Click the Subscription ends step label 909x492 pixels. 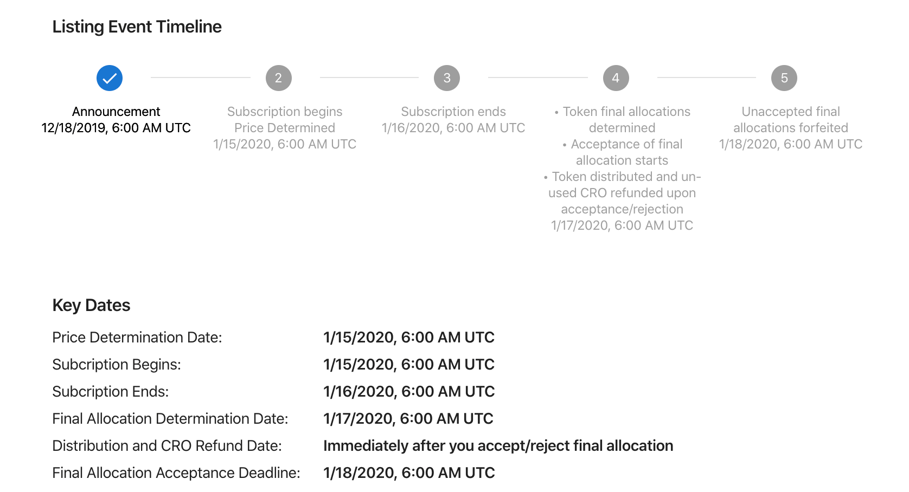tap(453, 112)
